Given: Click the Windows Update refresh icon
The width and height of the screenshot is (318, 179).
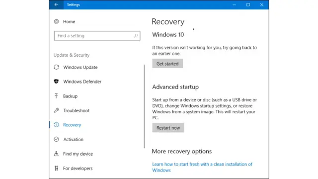Looking at the screenshot, I should [x=56, y=67].
